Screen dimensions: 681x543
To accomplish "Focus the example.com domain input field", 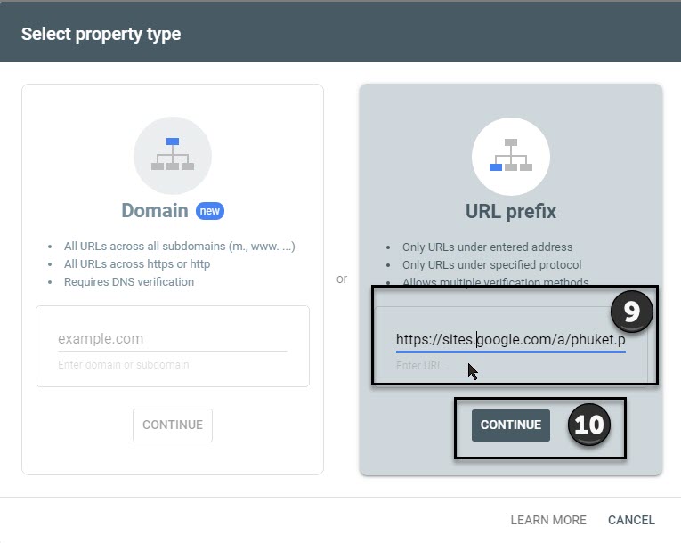I will click(x=173, y=339).
